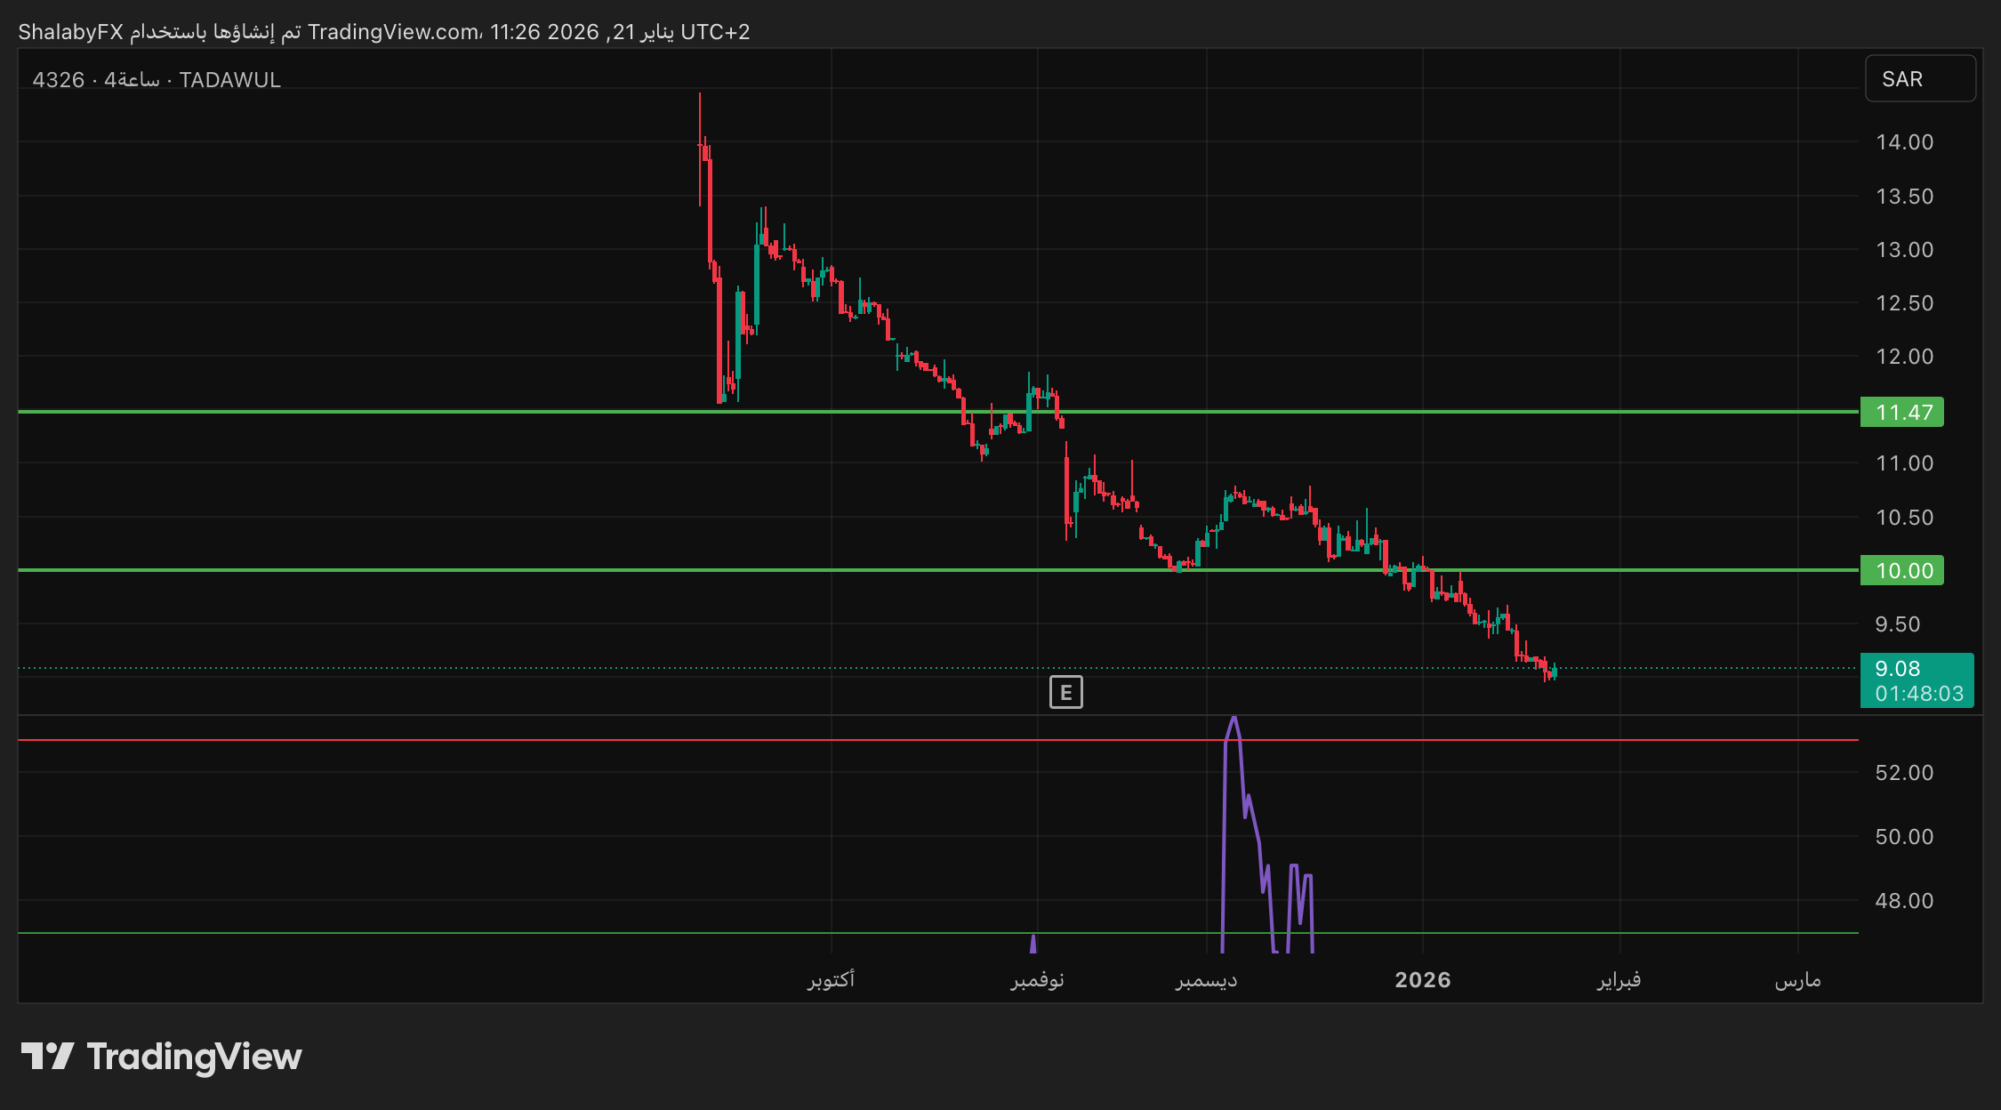The height and width of the screenshot is (1110, 2001).
Task: Click the 10.00 green price label
Action: [x=1901, y=570]
